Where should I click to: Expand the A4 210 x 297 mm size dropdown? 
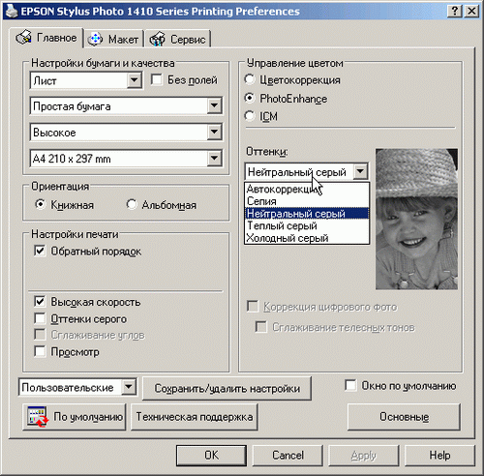click(x=214, y=159)
